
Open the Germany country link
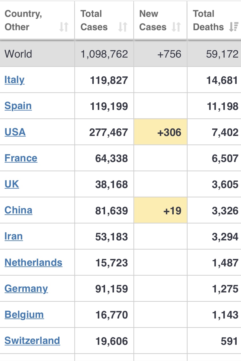click(x=26, y=289)
